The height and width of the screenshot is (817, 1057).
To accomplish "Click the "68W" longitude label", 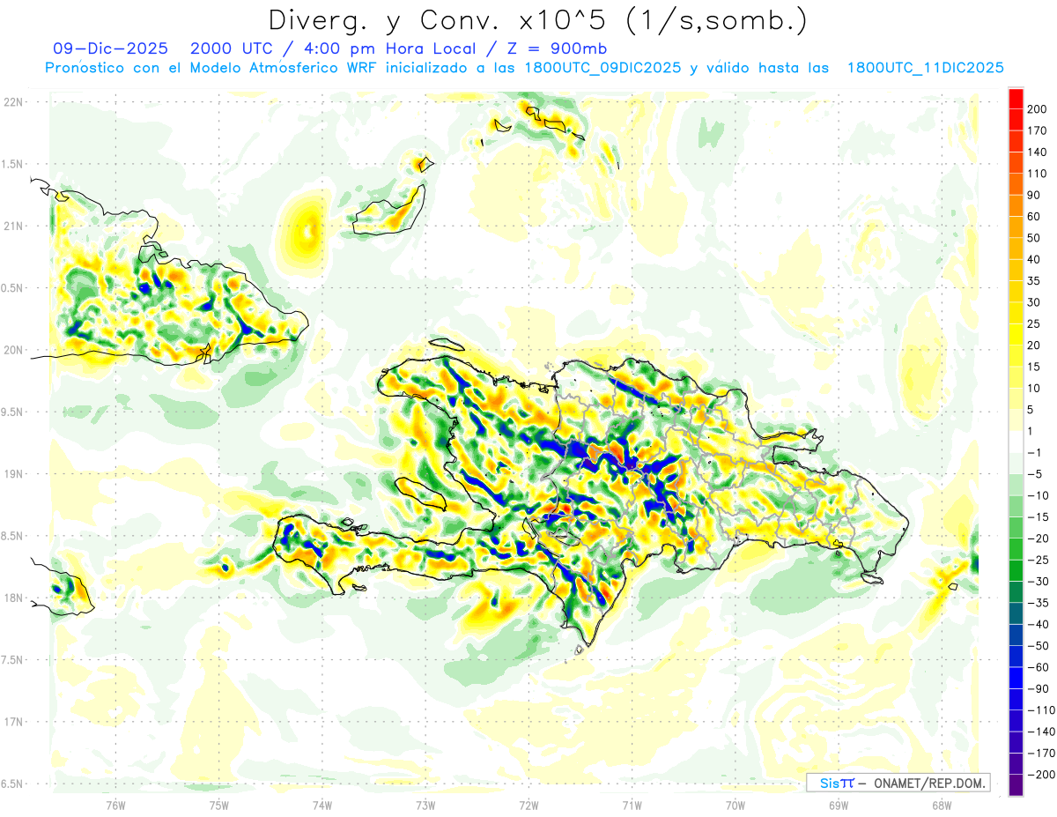I will [941, 805].
